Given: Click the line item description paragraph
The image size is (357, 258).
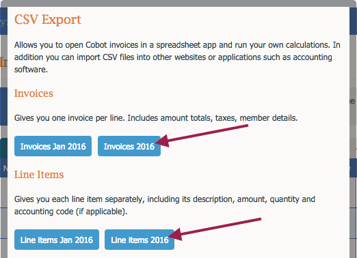Looking at the screenshot, I should click(165, 205).
